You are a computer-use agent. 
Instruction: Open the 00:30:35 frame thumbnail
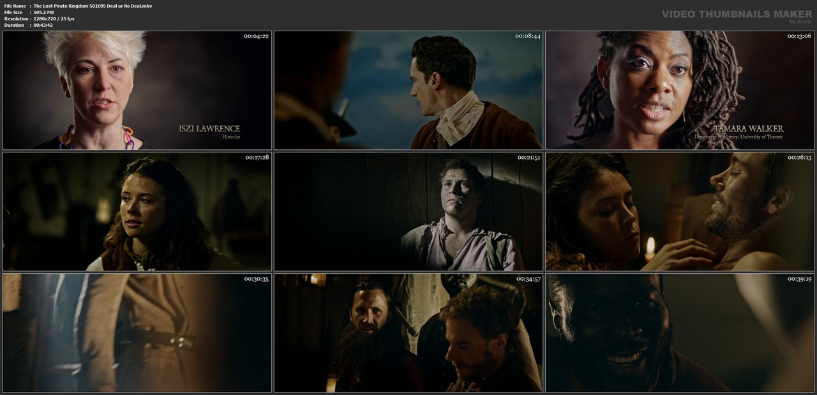pyautogui.click(x=137, y=332)
